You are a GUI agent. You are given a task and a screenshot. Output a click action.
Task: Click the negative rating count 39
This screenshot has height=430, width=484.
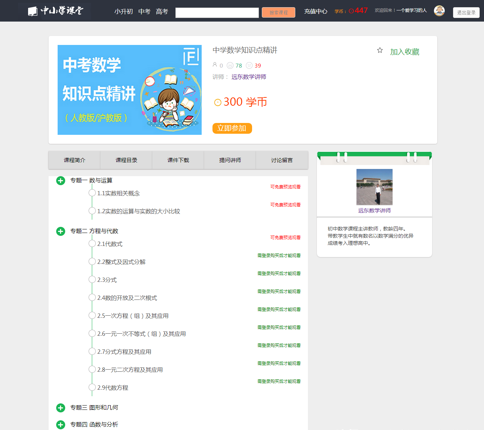258,65
